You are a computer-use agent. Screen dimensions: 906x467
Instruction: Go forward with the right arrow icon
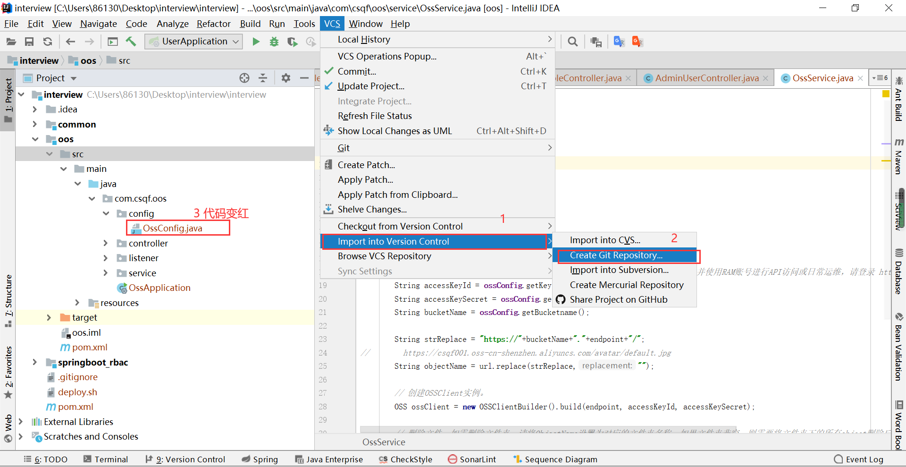coord(89,42)
